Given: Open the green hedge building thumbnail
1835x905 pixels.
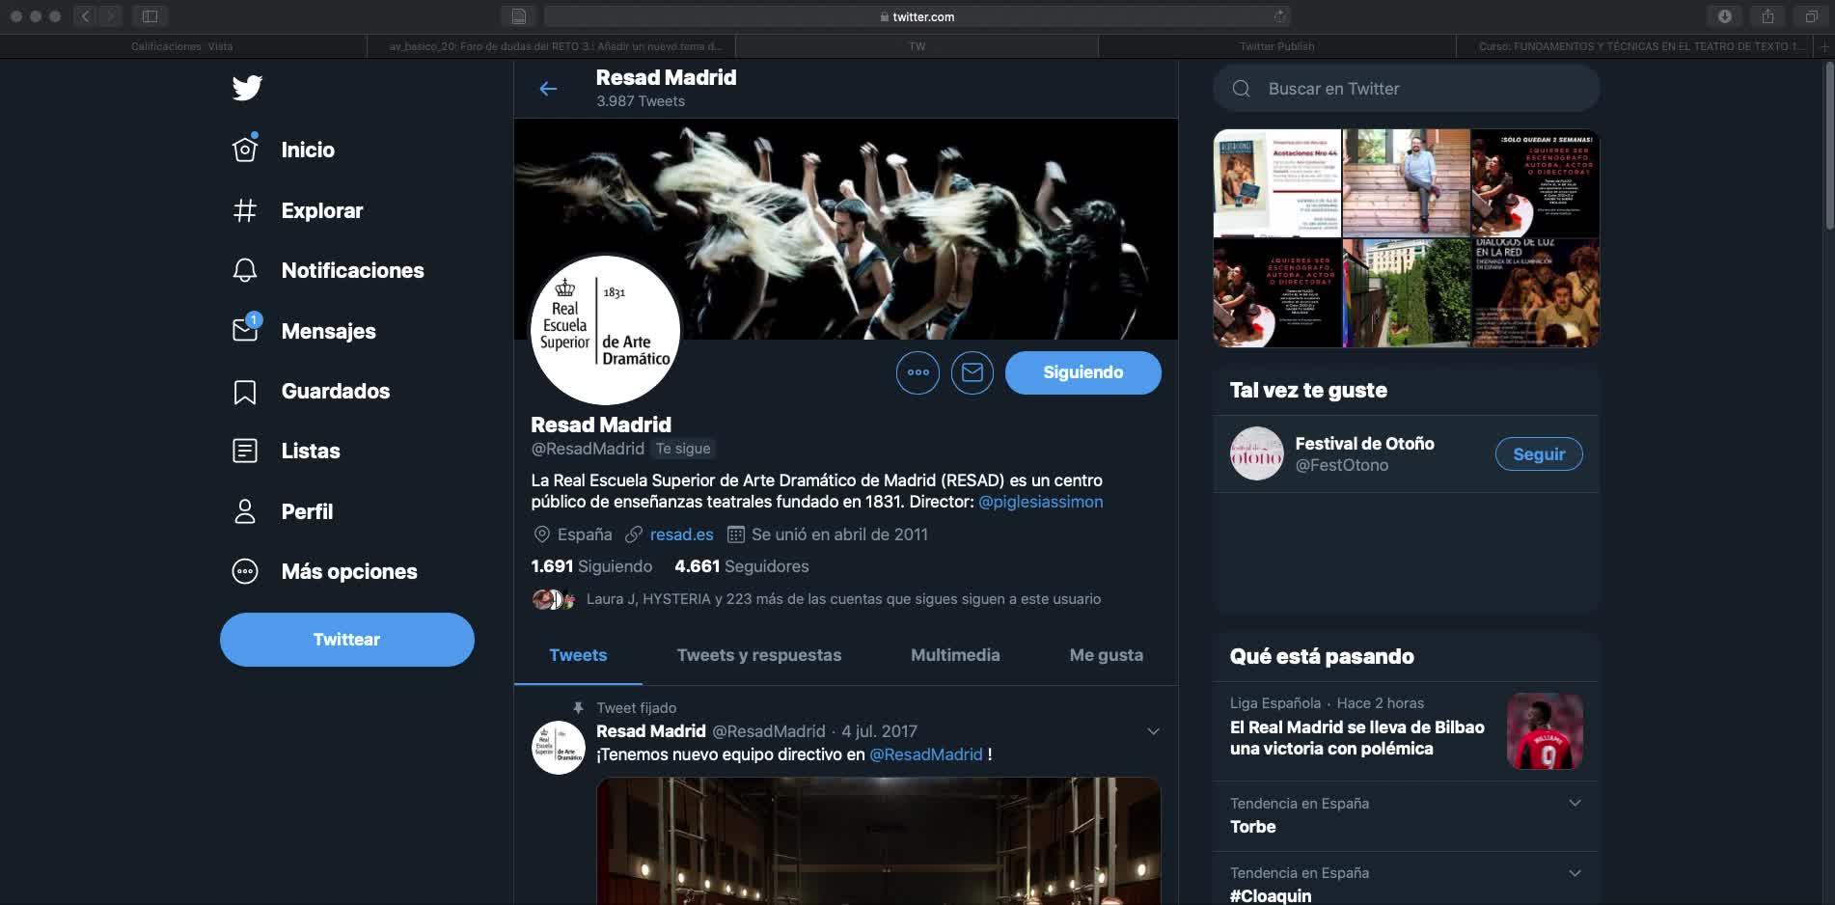Looking at the screenshot, I should click(1407, 293).
